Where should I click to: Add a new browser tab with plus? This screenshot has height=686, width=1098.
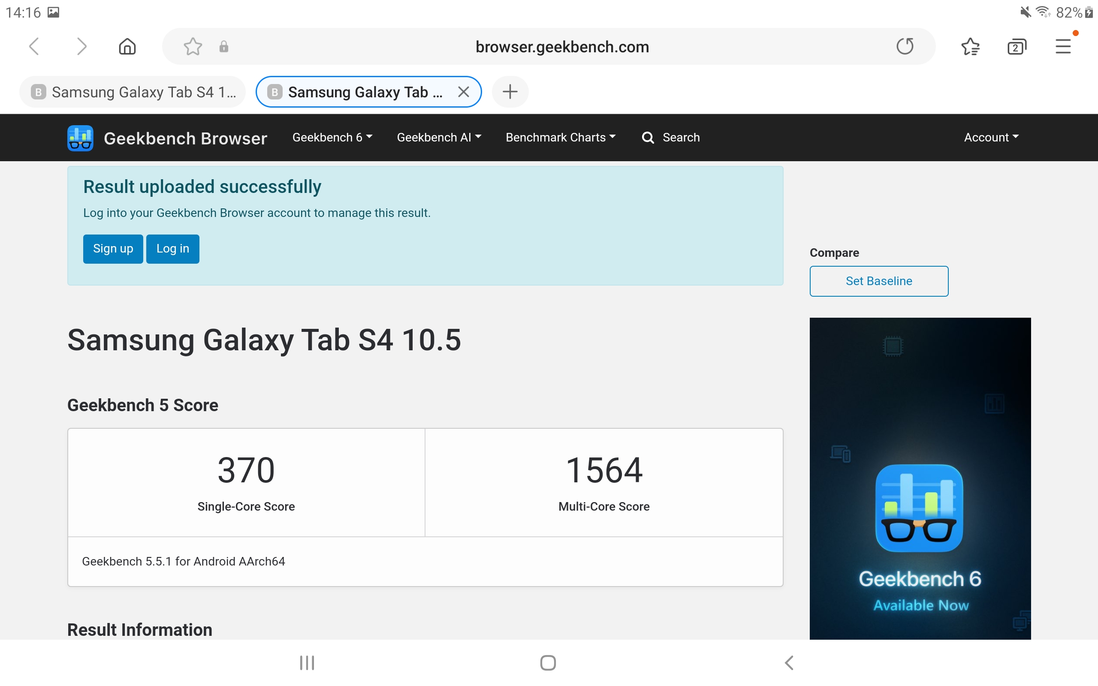pos(510,92)
